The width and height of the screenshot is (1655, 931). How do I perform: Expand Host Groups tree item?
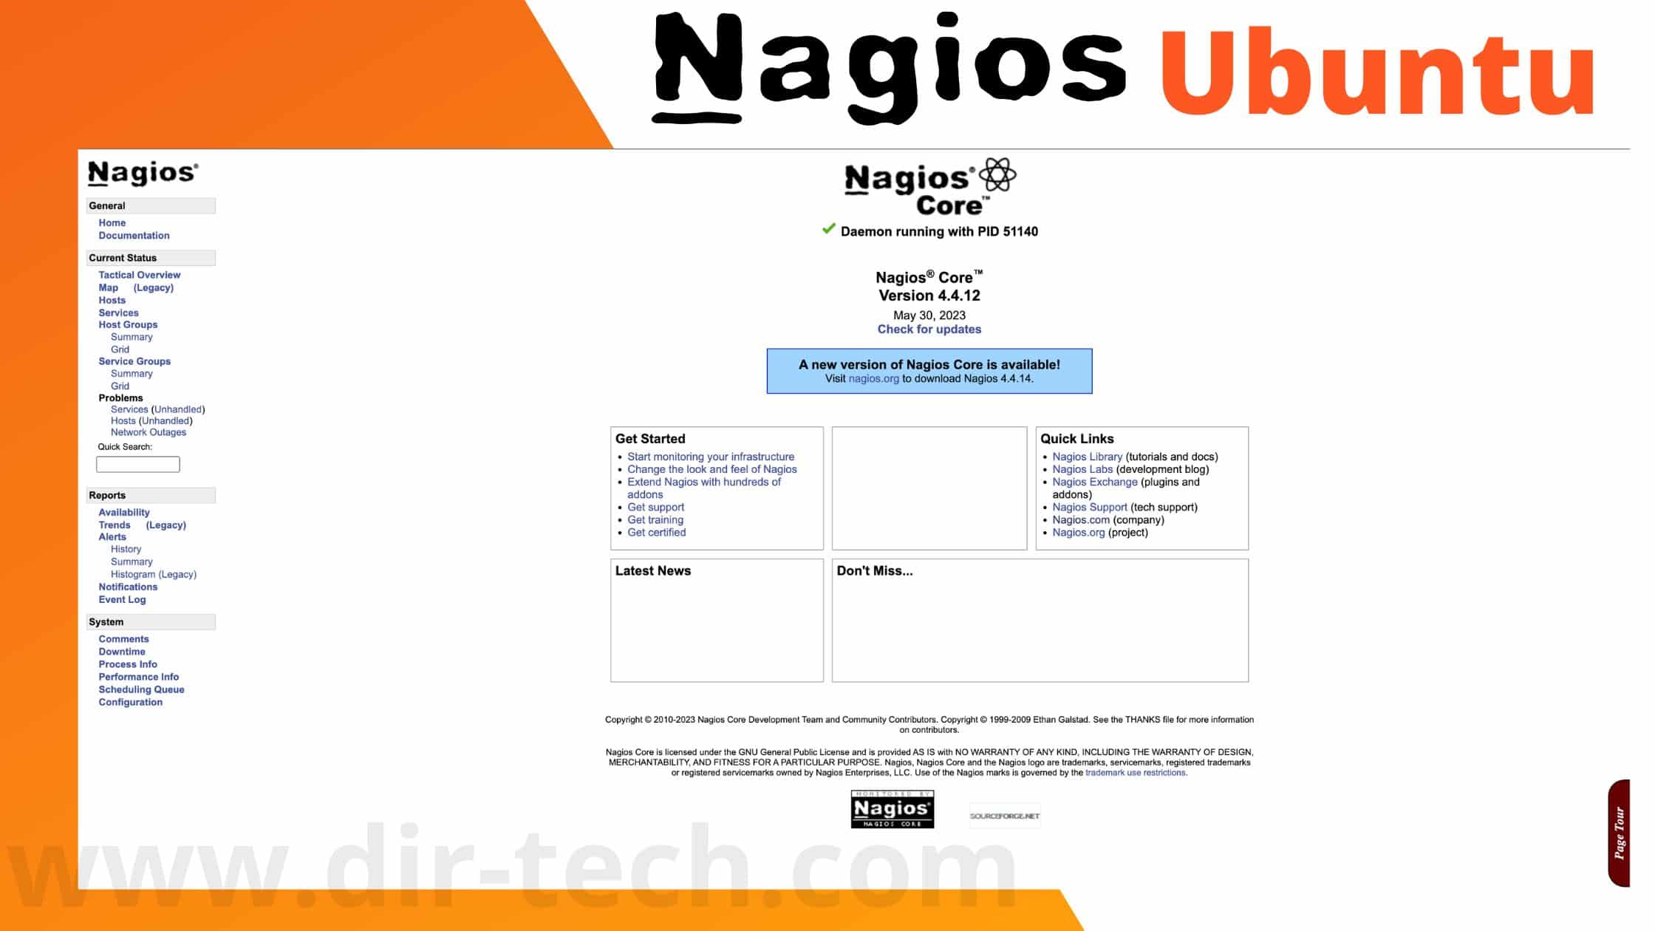pyautogui.click(x=126, y=324)
